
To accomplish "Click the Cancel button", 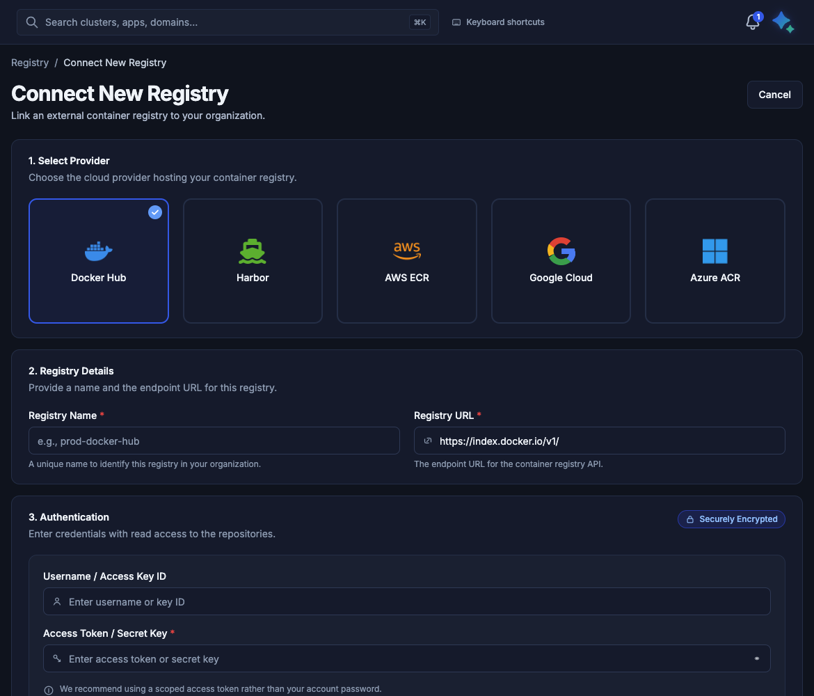I will 774,95.
